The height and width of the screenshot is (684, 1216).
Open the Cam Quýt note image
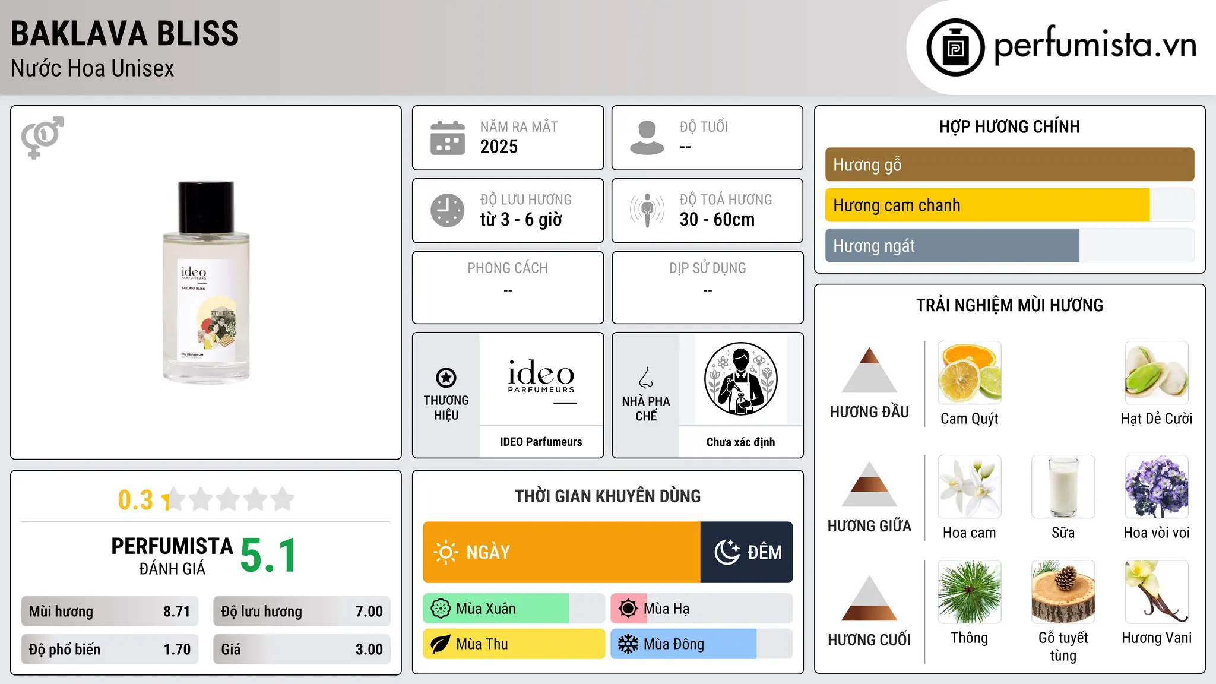tap(970, 373)
